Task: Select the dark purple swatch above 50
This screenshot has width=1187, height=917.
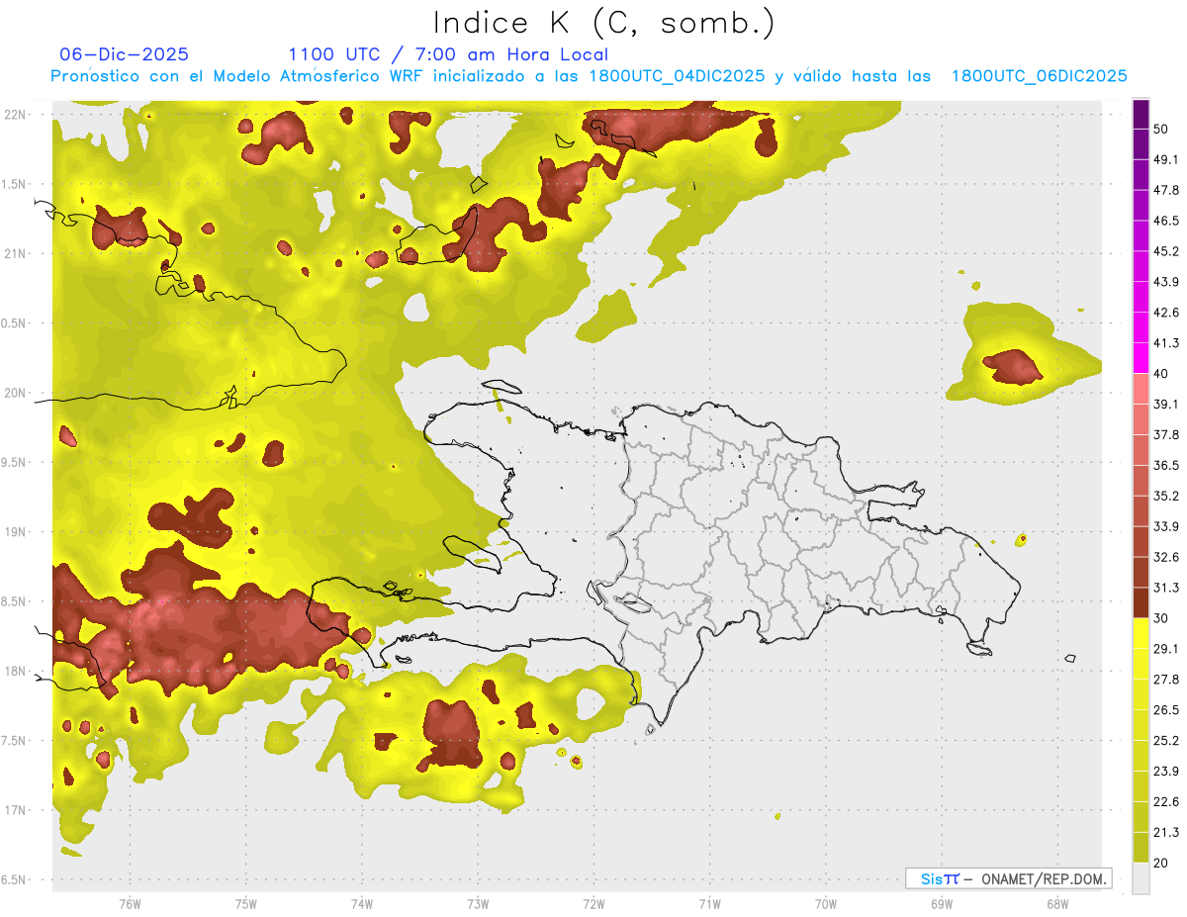Action: [x=1141, y=114]
